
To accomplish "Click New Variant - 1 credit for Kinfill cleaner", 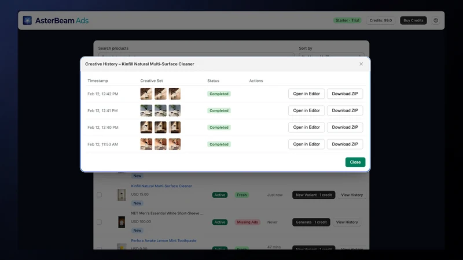I will pos(314,195).
